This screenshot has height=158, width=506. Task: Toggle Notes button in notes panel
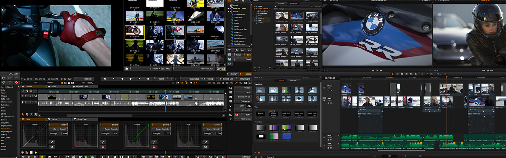click(x=238, y=55)
